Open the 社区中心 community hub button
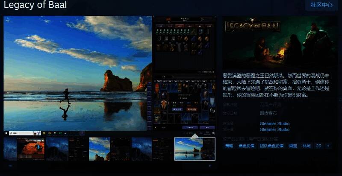The height and width of the screenshot is (176, 342). [321, 5]
